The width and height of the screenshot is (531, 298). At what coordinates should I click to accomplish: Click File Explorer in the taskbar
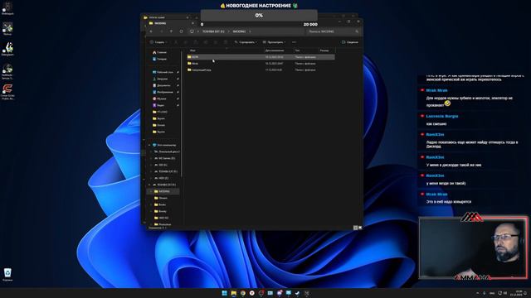coord(234,293)
